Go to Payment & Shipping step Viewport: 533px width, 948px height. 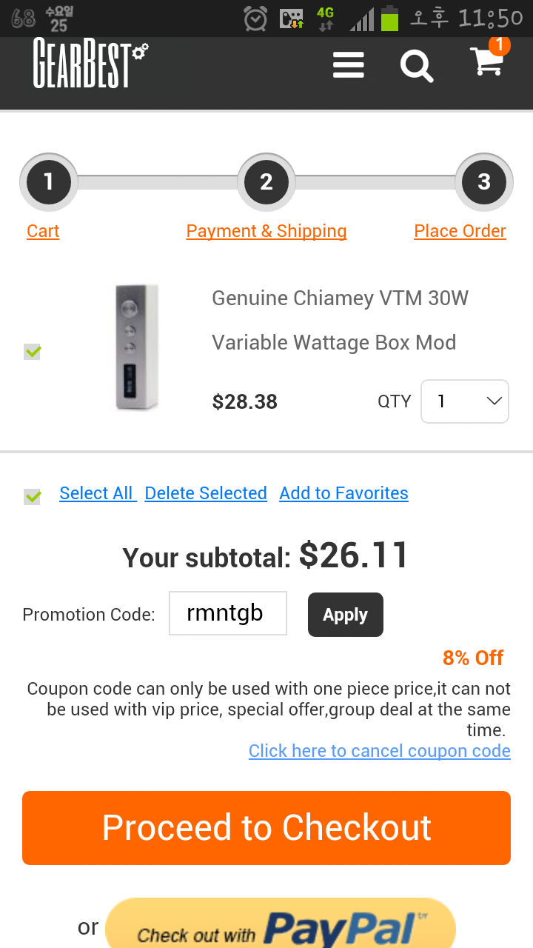pyautogui.click(x=266, y=231)
